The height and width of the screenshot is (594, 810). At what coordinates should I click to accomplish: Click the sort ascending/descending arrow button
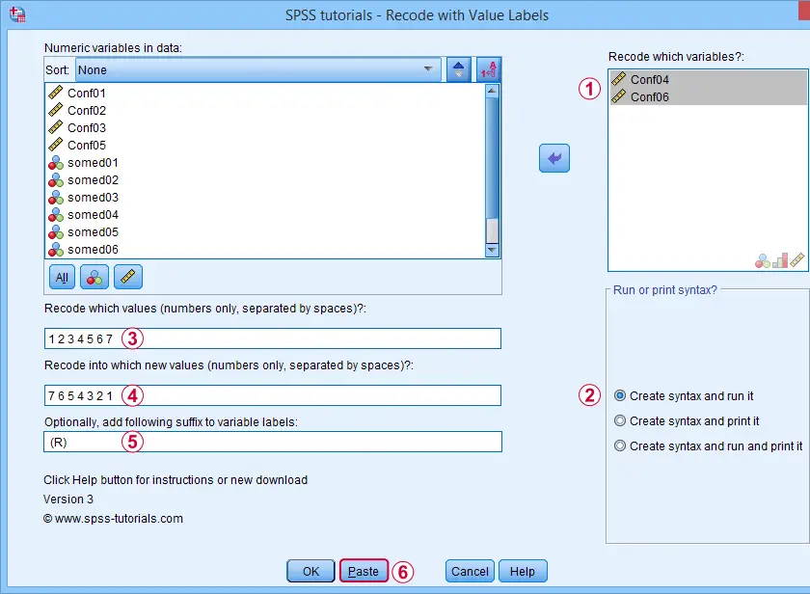tap(458, 69)
